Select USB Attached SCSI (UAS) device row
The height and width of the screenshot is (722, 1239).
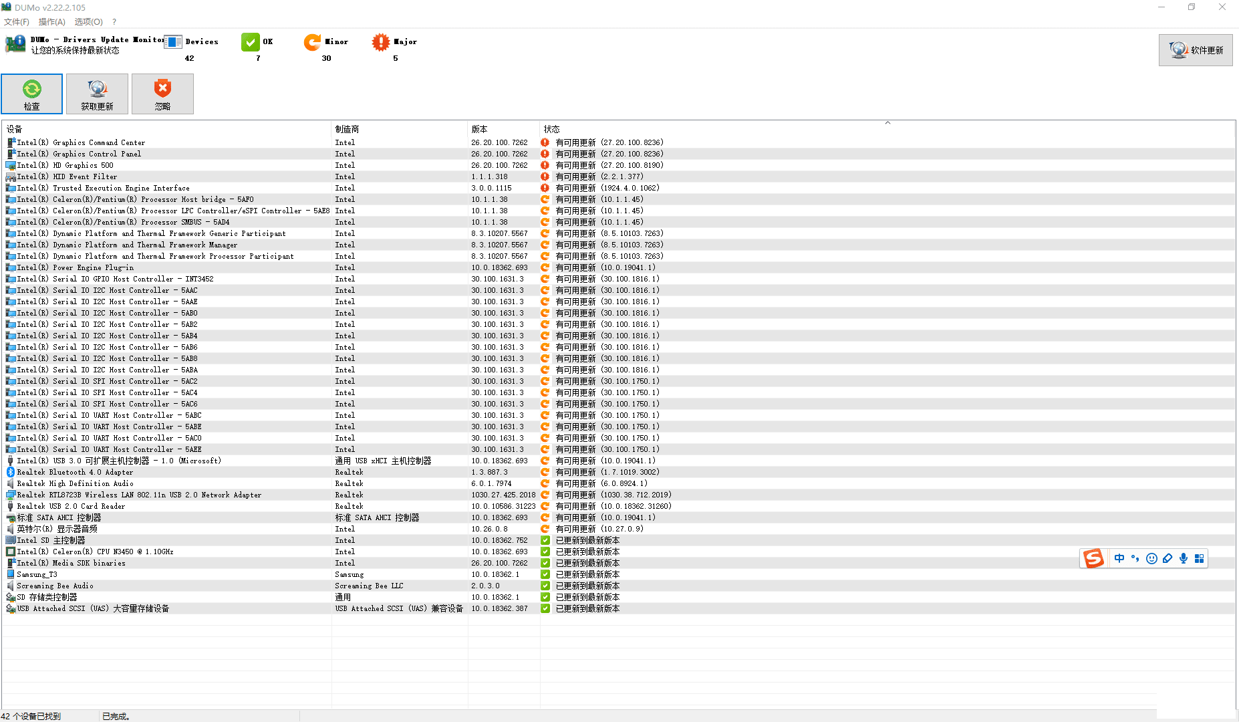click(x=618, y=608)
